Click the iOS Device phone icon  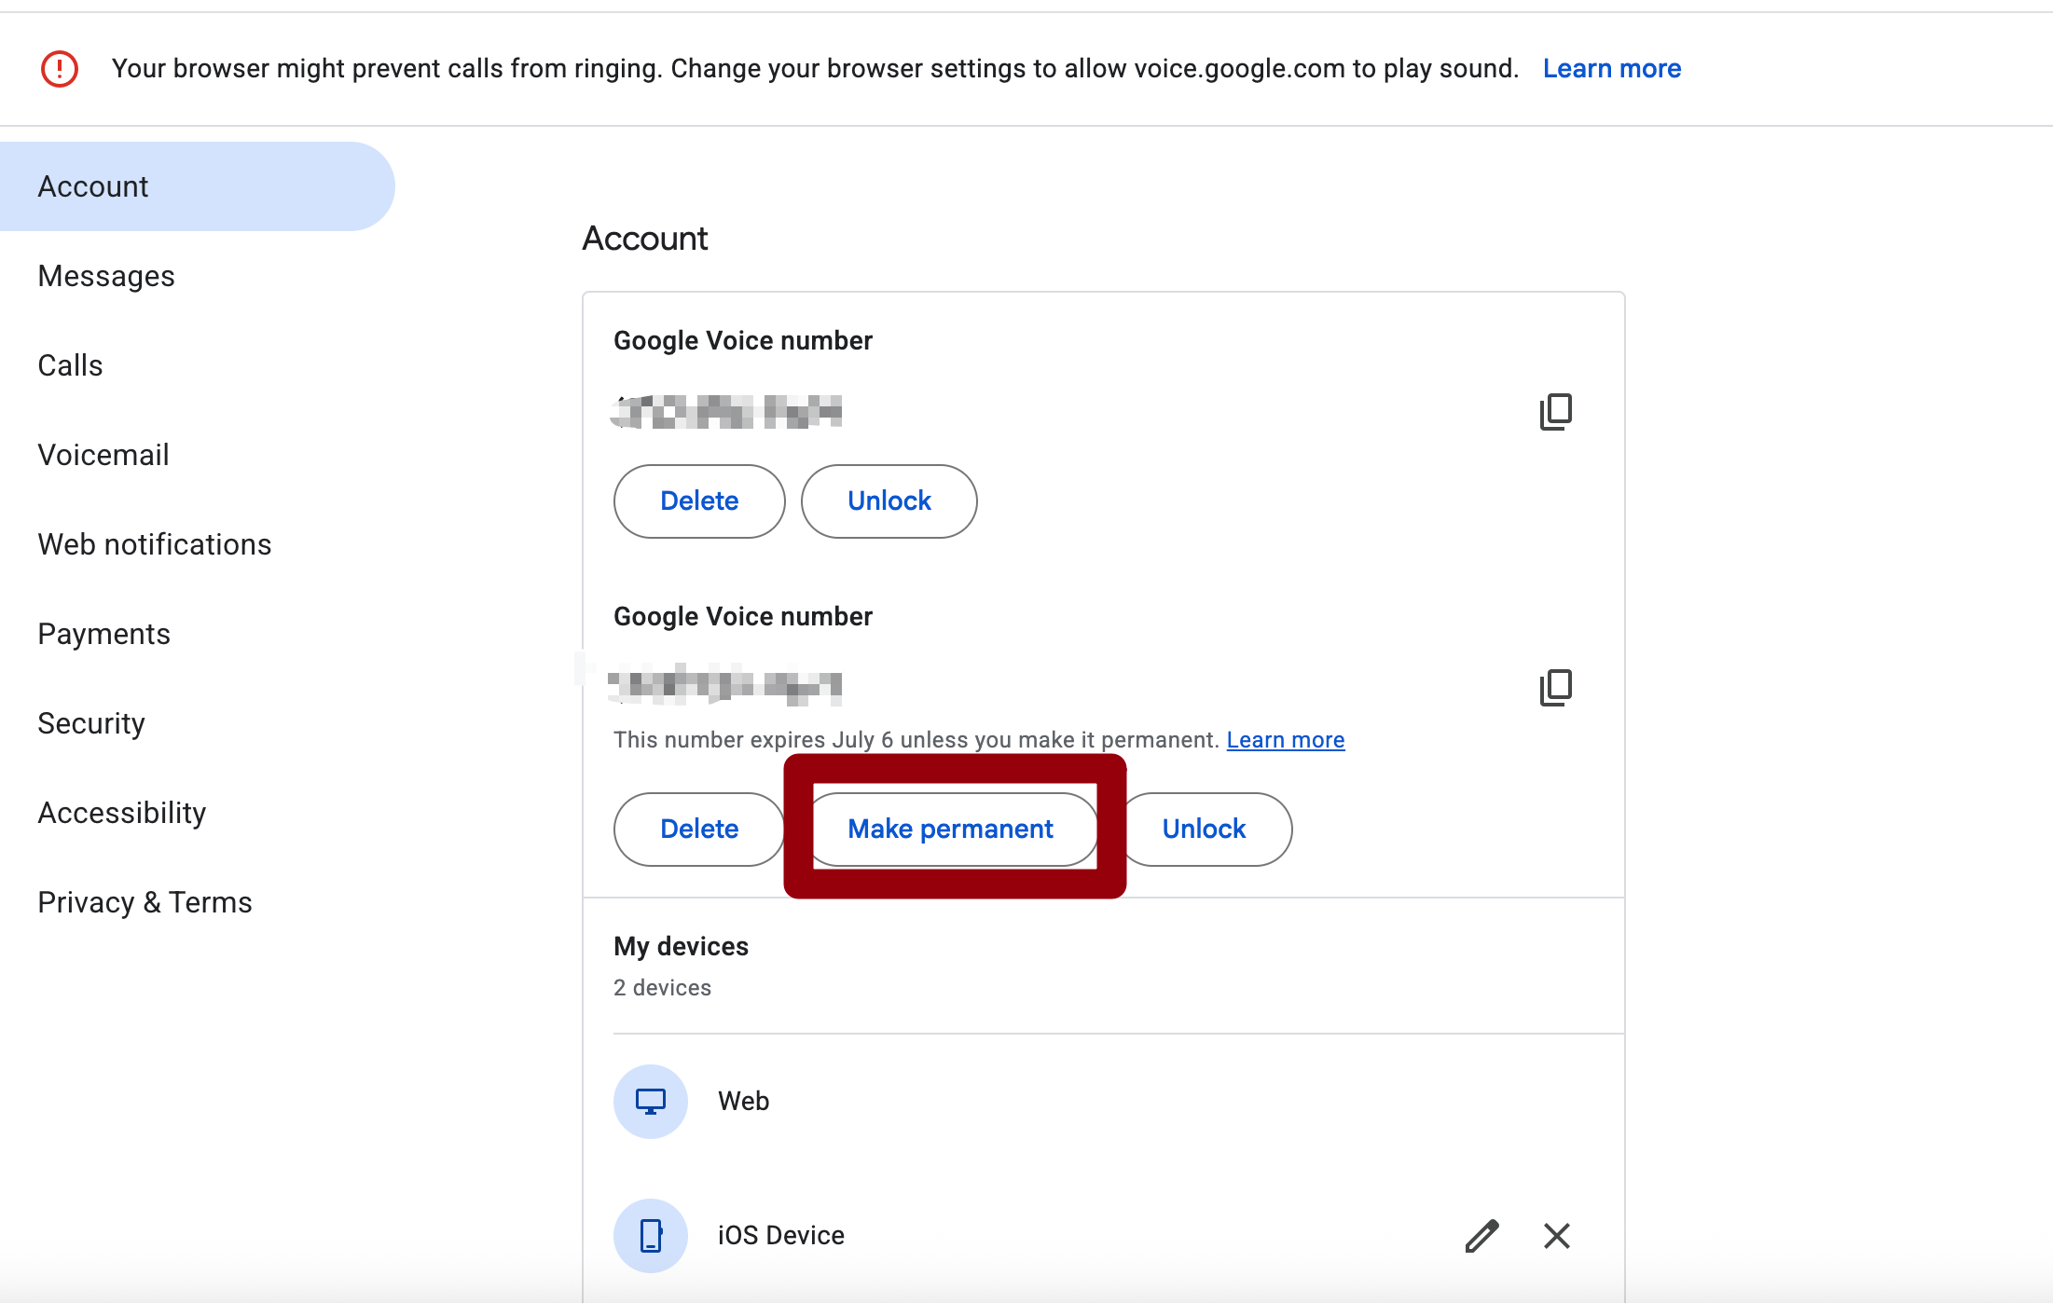651,1236
